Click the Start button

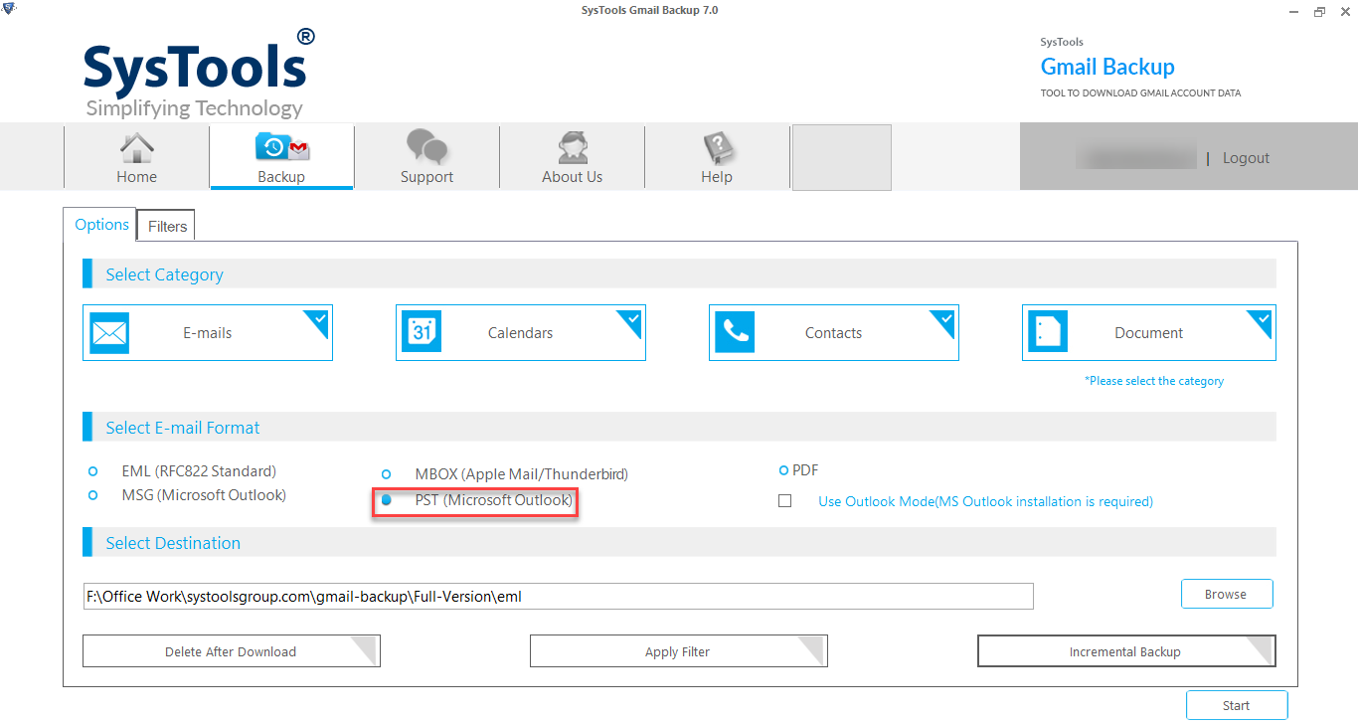pos(1236,705)
